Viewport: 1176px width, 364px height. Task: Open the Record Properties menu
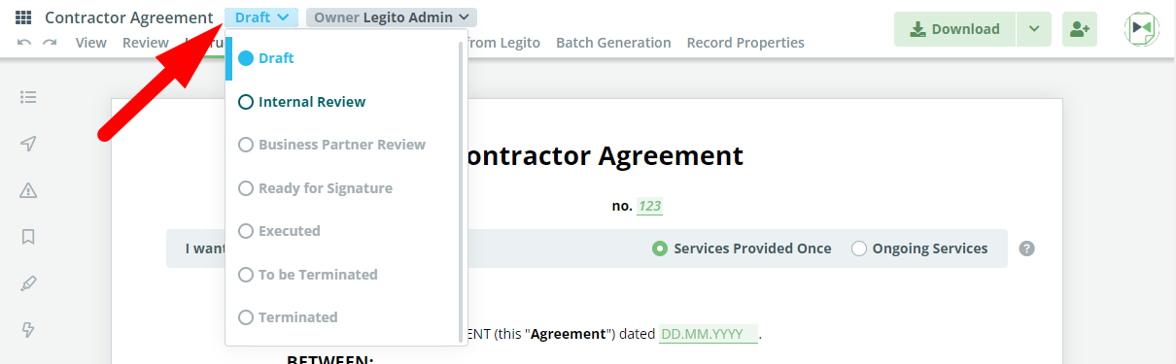(745, 43)
